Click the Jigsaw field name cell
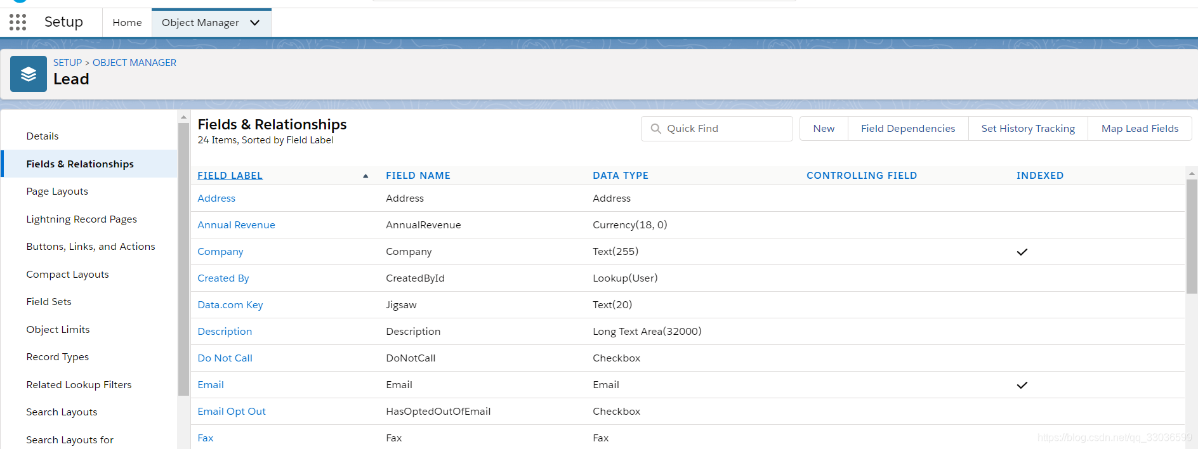1198x449 pixels. coord(401,305)
